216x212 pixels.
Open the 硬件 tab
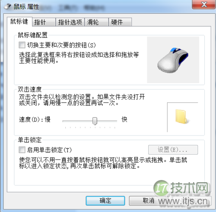120,22
